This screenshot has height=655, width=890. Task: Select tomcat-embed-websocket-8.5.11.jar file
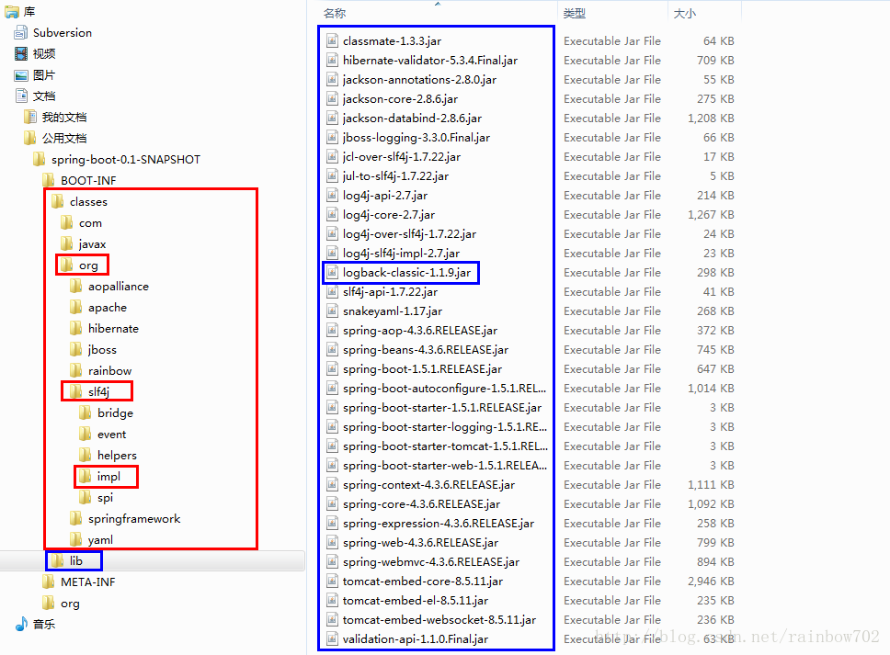point(439,619)
